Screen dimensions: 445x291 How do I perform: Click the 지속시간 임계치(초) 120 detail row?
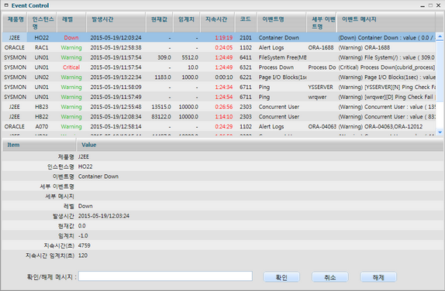pos(222,255)
